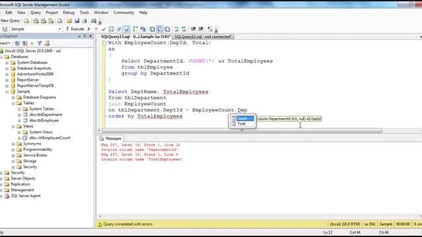
Task: Collapse the Sample database node
Action: 7,92
